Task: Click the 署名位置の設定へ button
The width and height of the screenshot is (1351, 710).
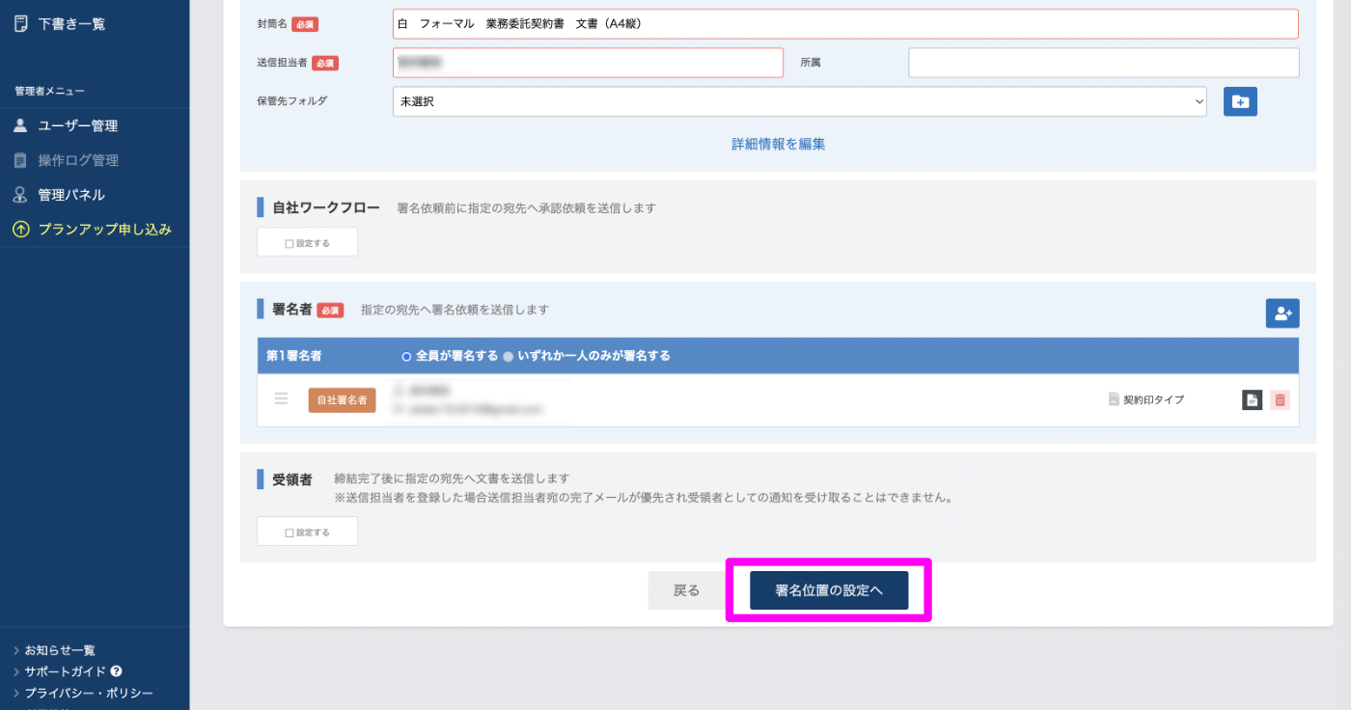Action: [829, 590]
